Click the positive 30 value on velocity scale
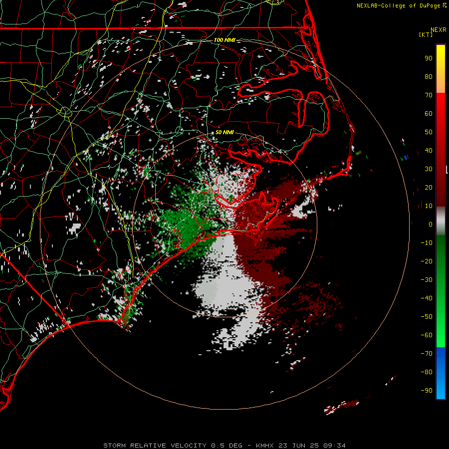This screenshot has height=449, width=449. (x=429, y=169)
